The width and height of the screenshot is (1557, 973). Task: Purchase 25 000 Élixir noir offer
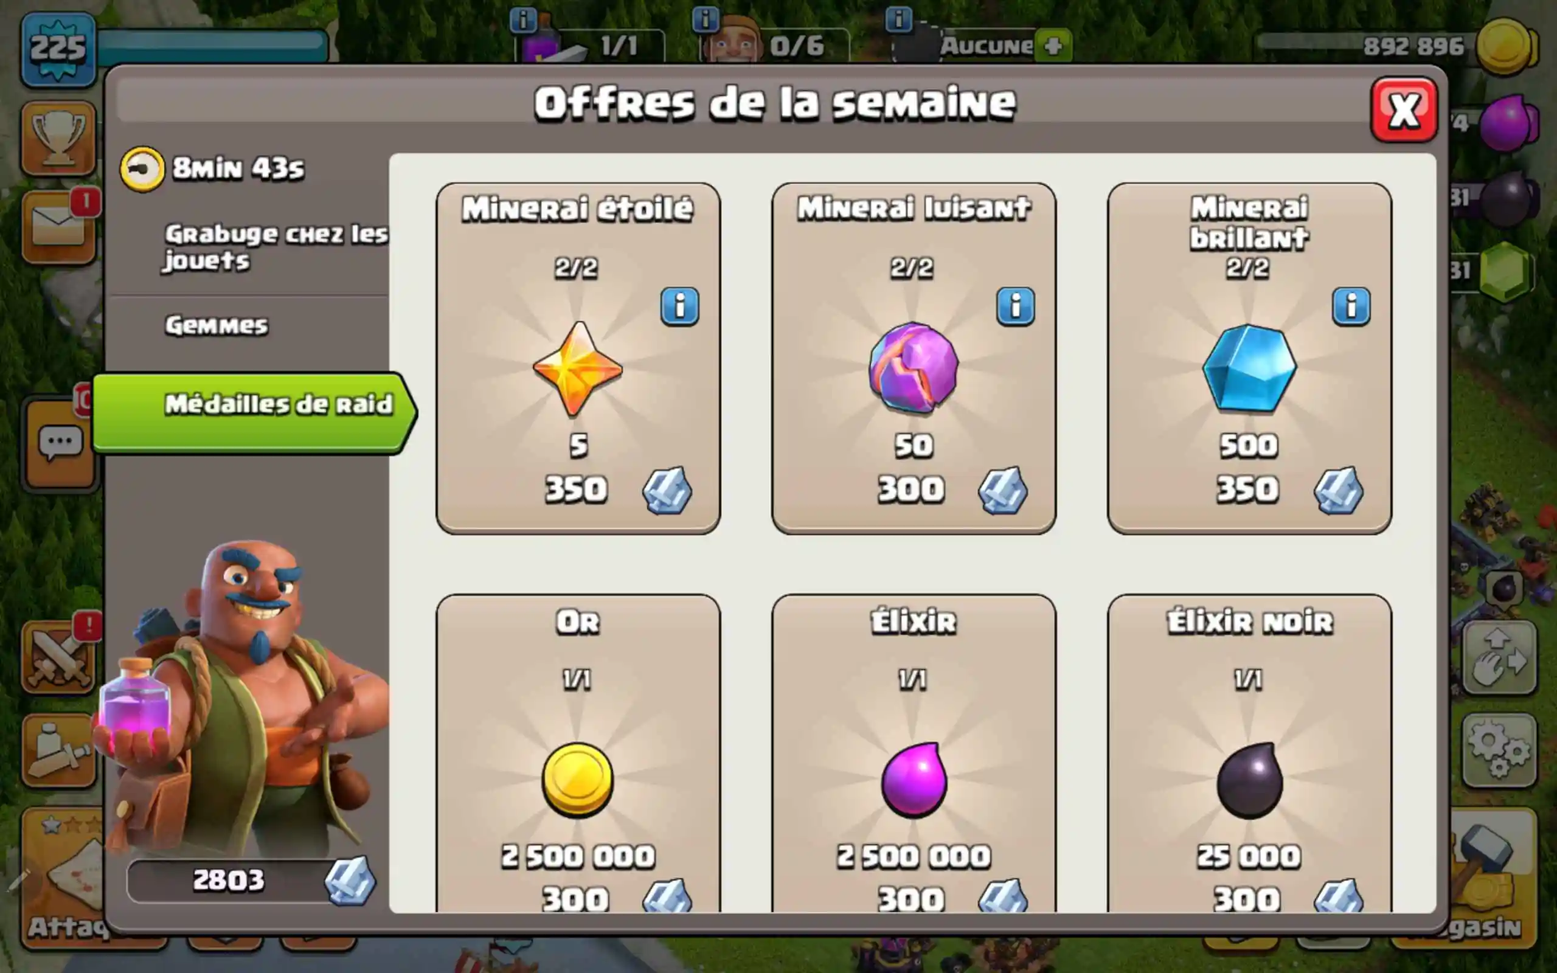coord(1249,753)
